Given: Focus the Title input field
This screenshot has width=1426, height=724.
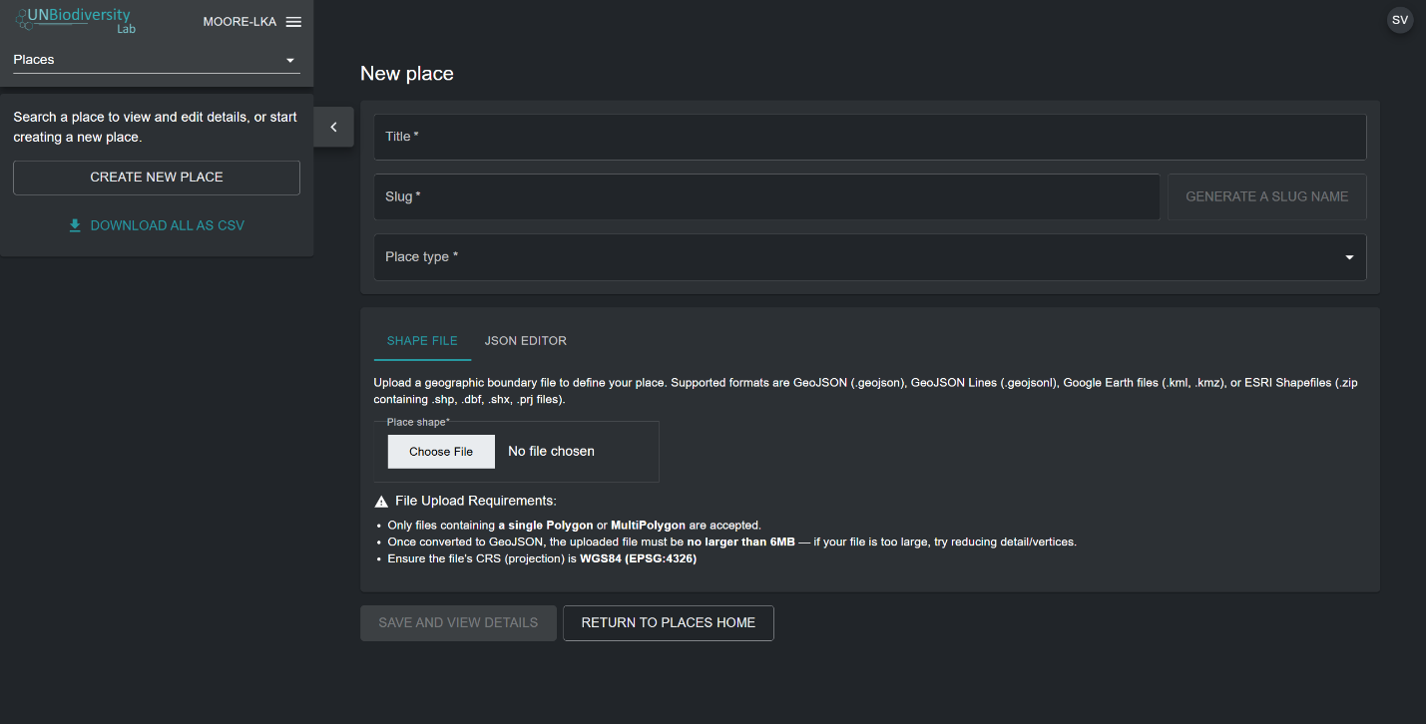Looking at the screenshot, I should pos(869,137).
